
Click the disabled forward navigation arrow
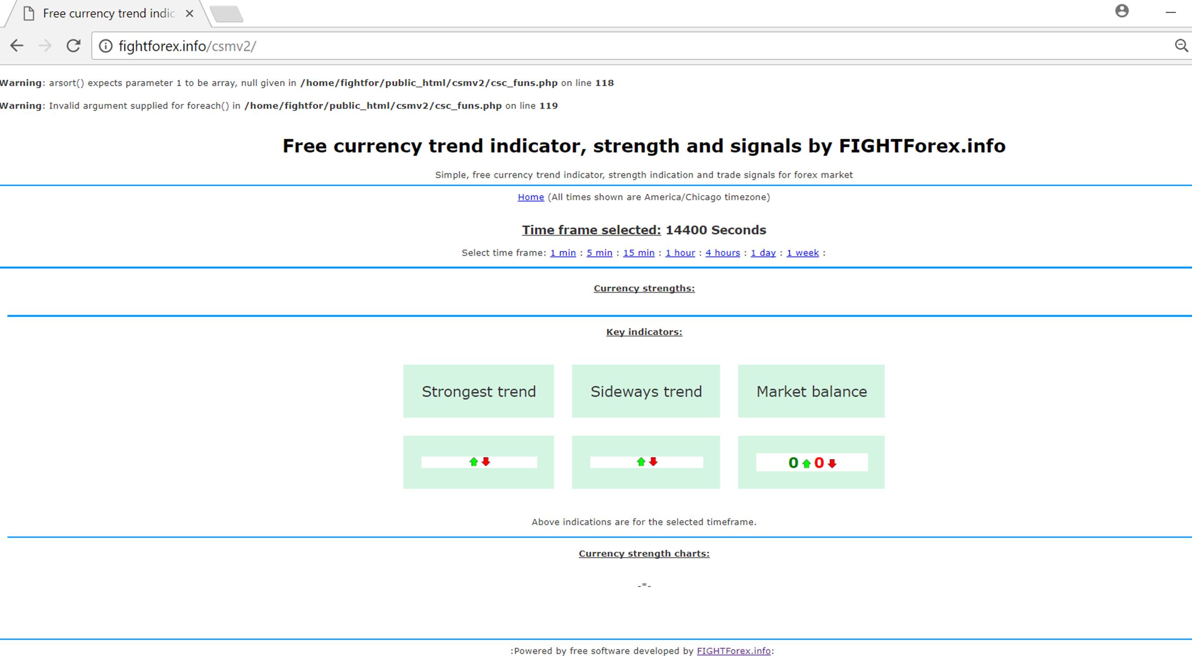tap(45, 46)
